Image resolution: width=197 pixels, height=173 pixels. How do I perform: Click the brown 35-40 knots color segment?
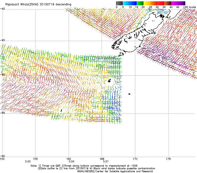[168, 3]
